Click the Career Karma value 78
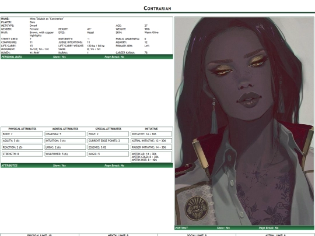Viewport: 315px width, 236px height. tap(146, 52)
